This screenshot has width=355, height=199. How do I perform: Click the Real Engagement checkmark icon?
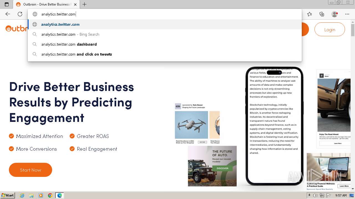click(x=72, y=149)
